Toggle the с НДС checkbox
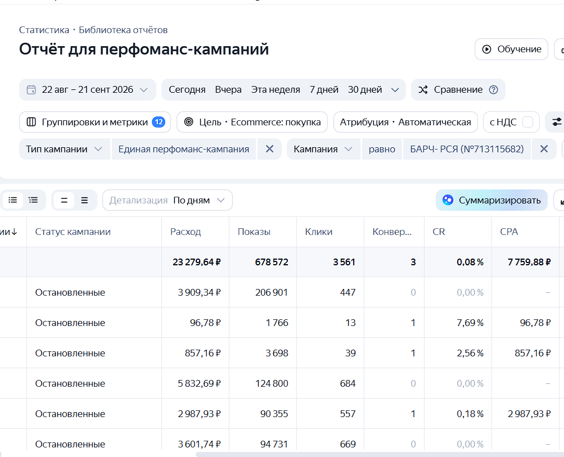The image size is (564, 457). coord(527,122)
